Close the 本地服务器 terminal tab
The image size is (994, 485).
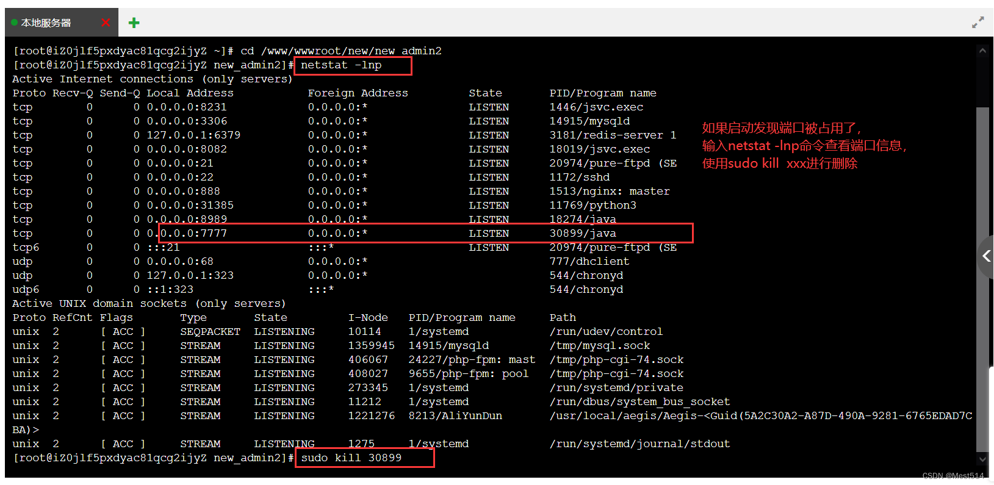click(106, 23)
